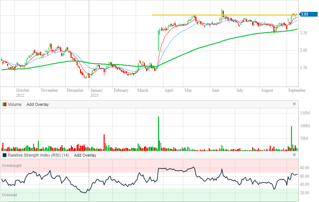Open Relative Strength Index (RSI) (14) settings
The width and height of the screenshot is (319, 202).
coord(38,155)
